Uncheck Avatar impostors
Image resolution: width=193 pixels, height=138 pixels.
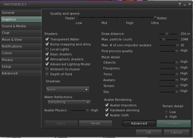107,105
